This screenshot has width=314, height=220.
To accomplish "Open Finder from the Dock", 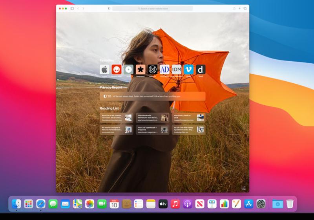I will click(16, 204).
